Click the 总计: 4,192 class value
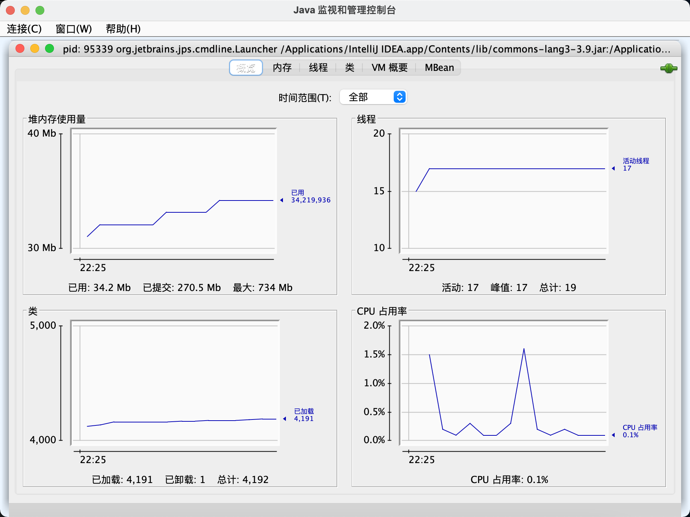 243,480
